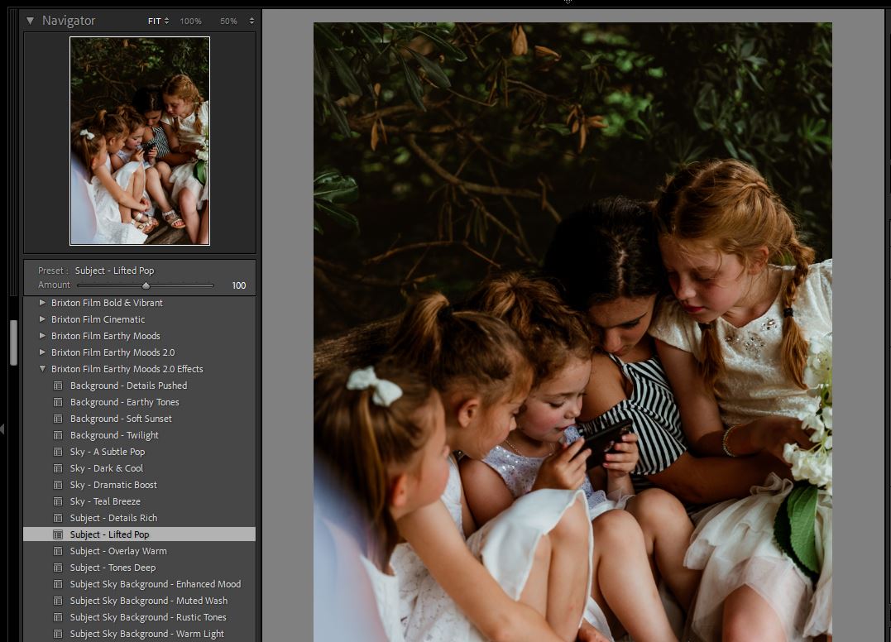
Task: Apply the Background - Soft Sunset preset
Action: click(121, 419)
